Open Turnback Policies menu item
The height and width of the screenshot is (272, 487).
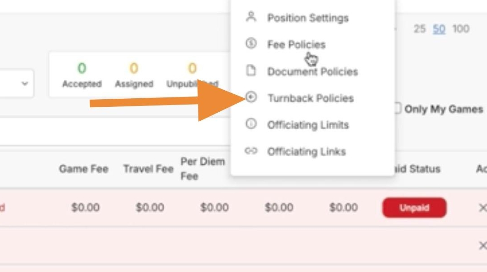point(311,98)
